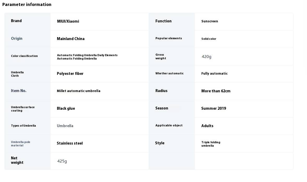The height and width of the screenshot is (182, 307).
Task: Click the Types of Umbrella label
Action: tap(23, 126)
